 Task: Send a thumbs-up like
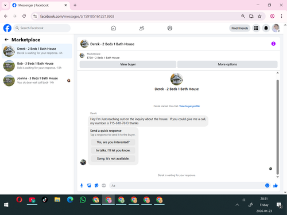(276, 185)
